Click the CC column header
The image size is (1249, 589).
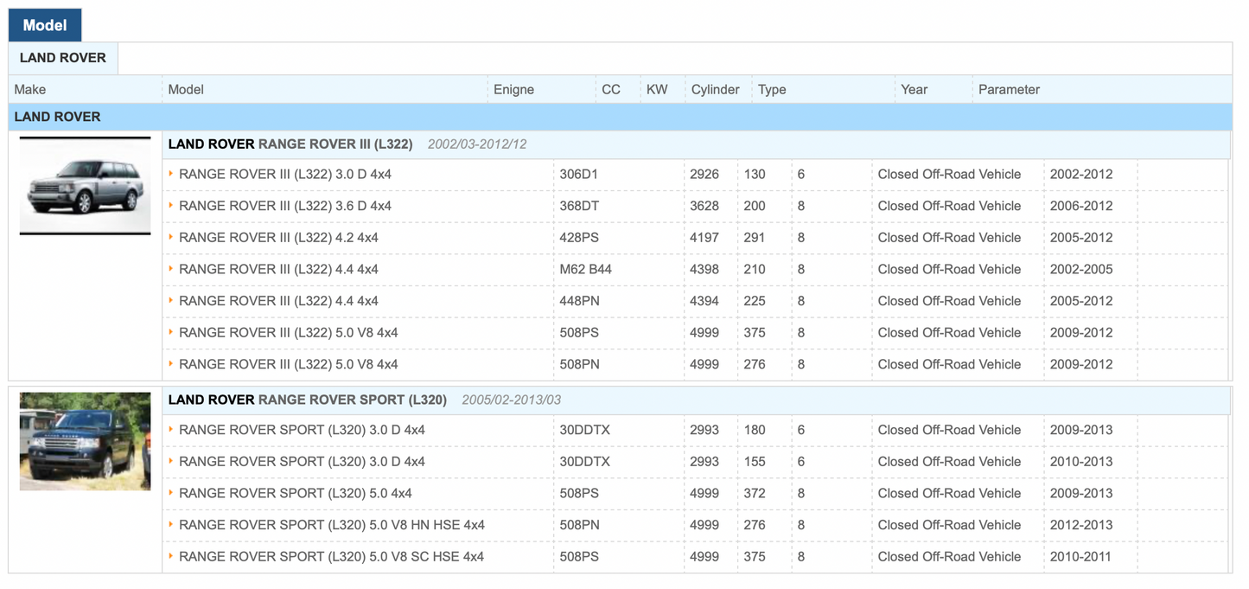611,89
